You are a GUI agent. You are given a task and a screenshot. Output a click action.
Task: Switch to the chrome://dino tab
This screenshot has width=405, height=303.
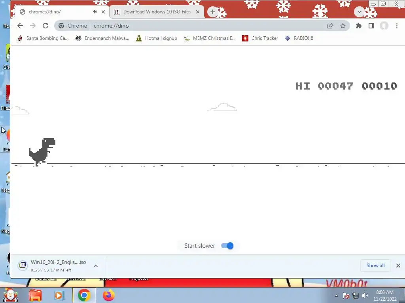click(62, 12)
